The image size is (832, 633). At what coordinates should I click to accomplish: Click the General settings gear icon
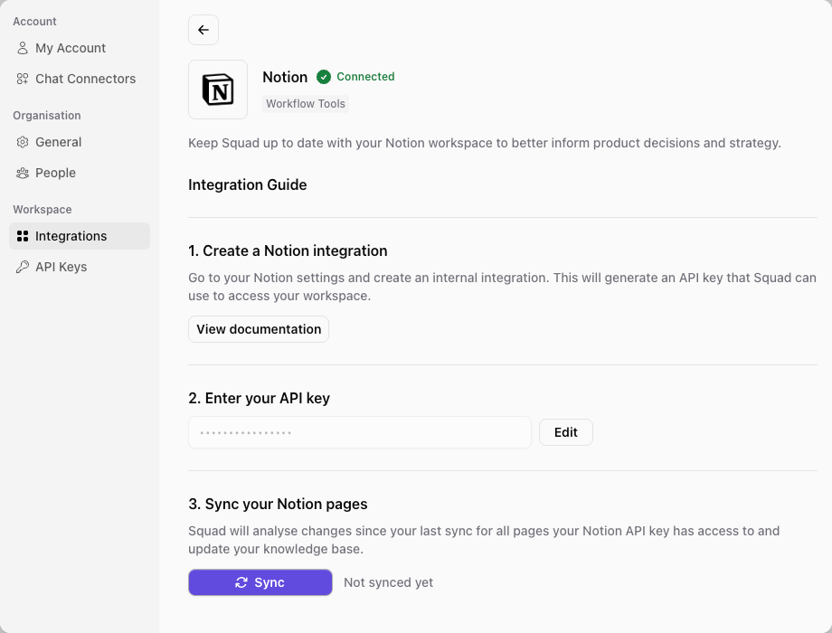21,142
